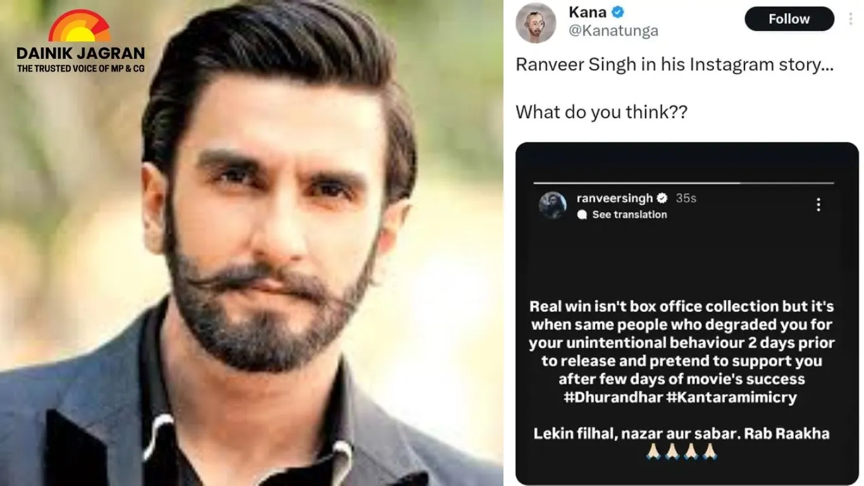The width and height of the screenshot is (864, 486).
Task: Open the @Kanatunga handle link
Action: coord(614,30)
